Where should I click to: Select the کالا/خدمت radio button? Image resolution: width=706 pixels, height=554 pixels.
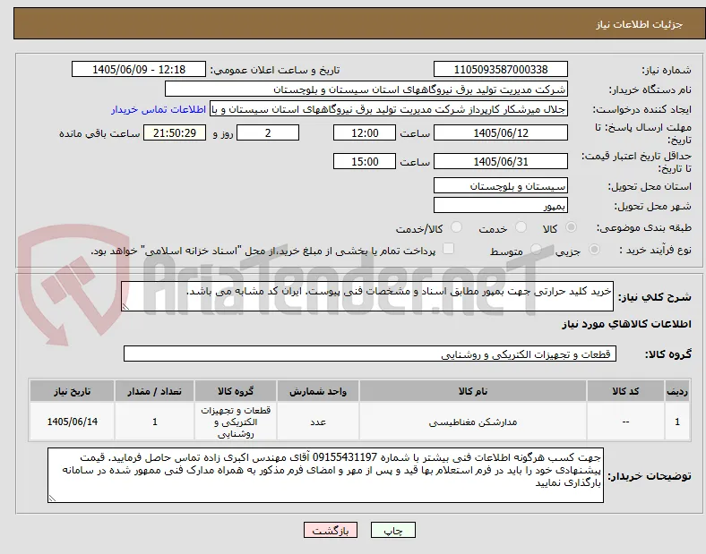coord(457,227)
